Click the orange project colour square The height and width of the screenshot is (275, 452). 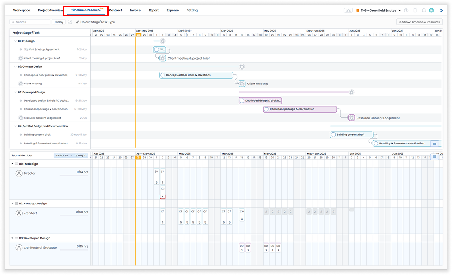[358, 11]
